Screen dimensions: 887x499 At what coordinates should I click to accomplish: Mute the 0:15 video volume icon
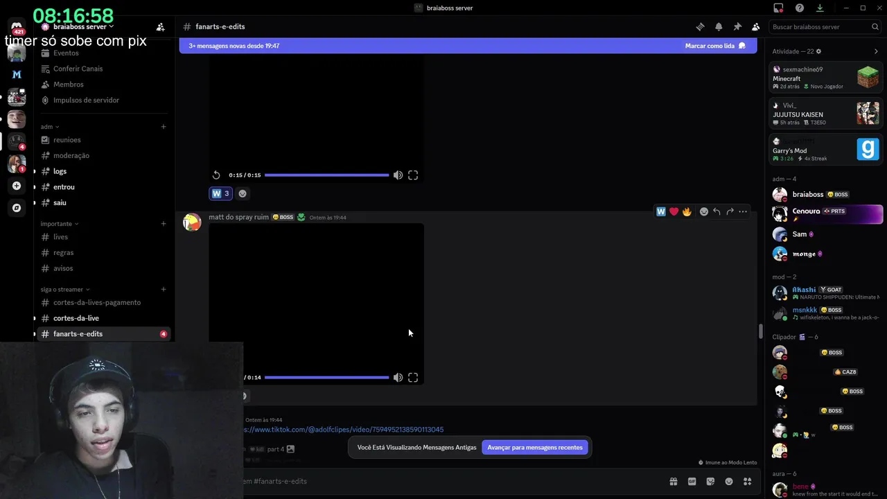[398, 175]
